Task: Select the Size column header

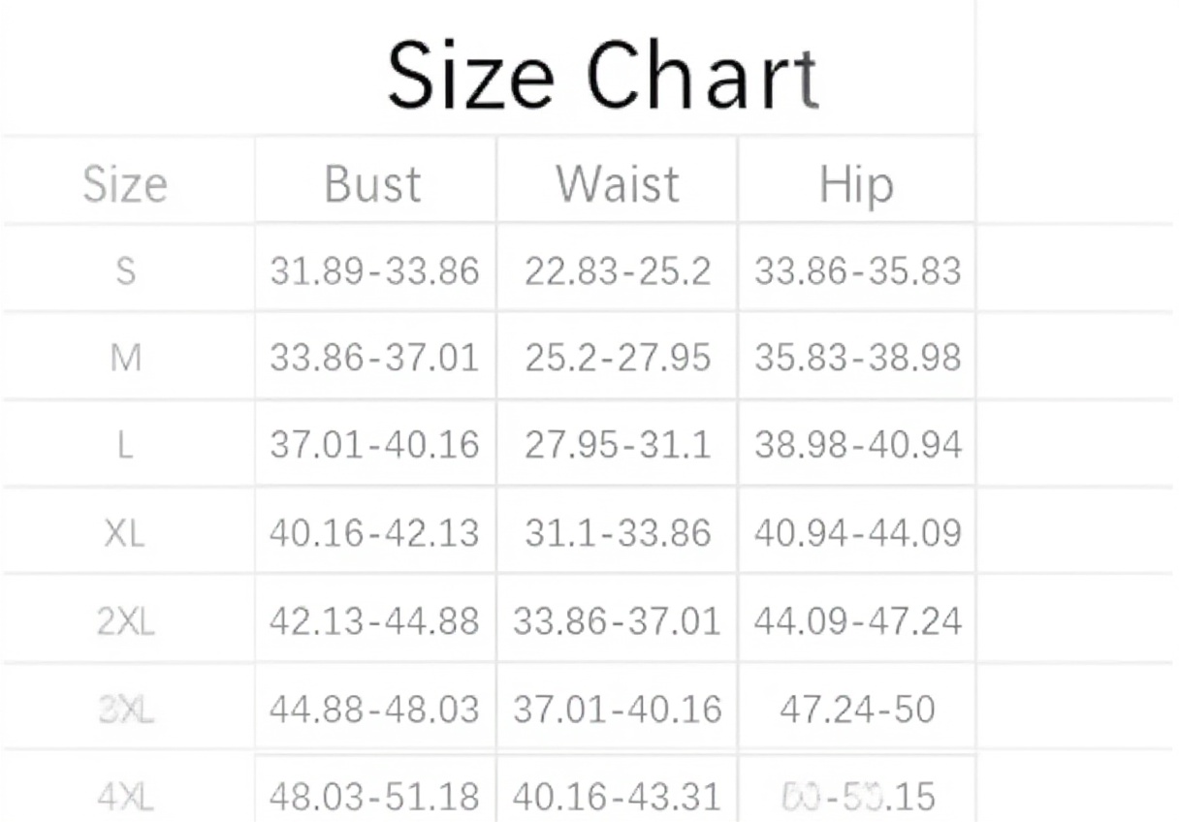Action: pos(125,184)
